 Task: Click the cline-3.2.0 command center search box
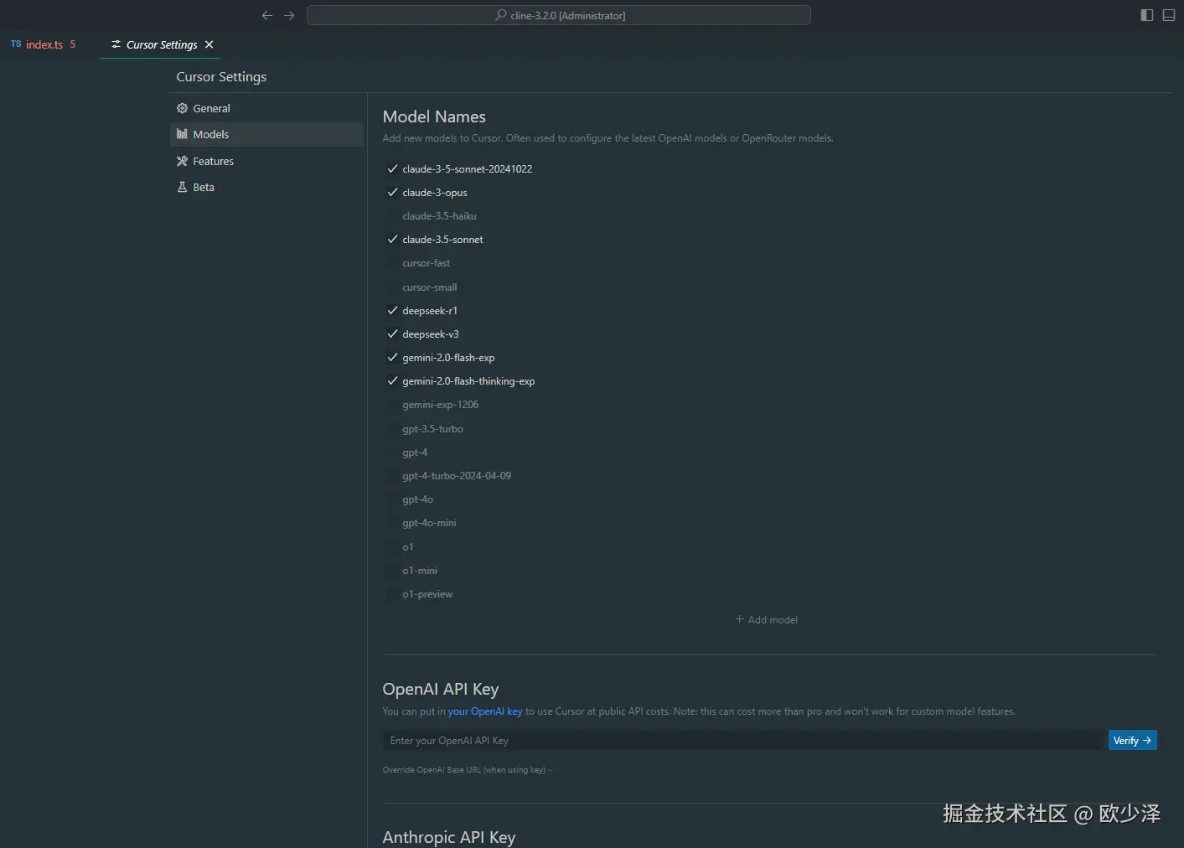click(x=559, y=15)
